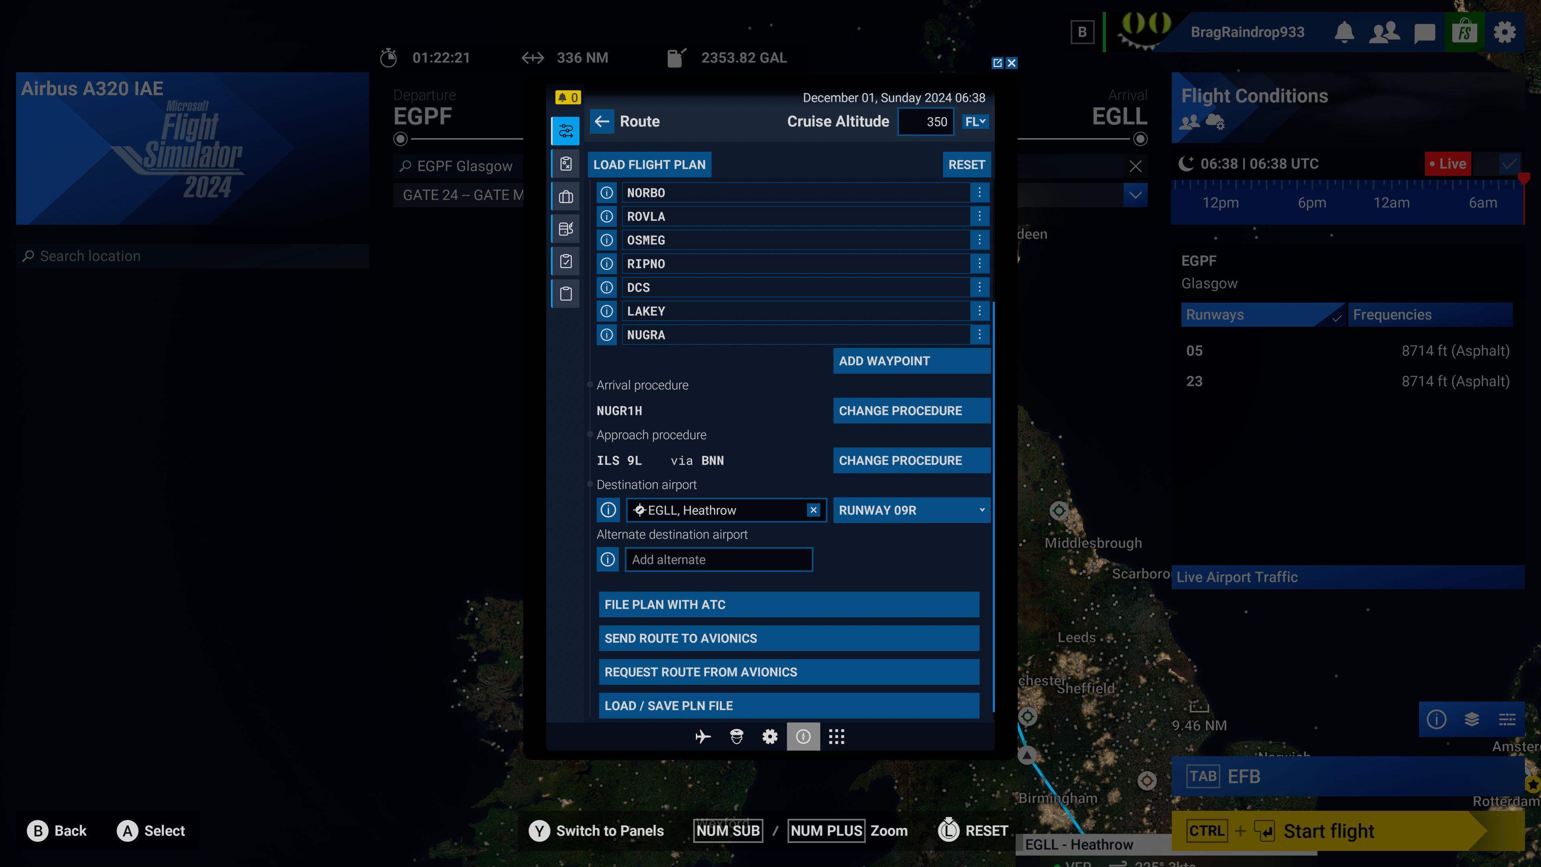Image resolution: width=1541 pixels, height=867 pixels.
Task: Open options menu for waypoint NORBO
Action: point(979,193)
